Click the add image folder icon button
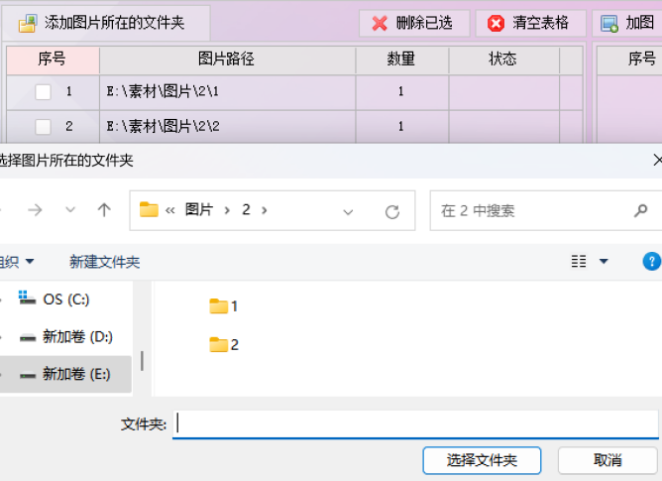The height and width of the screenshot is (481, 662). pyautogui.click(x=28, y=23)
